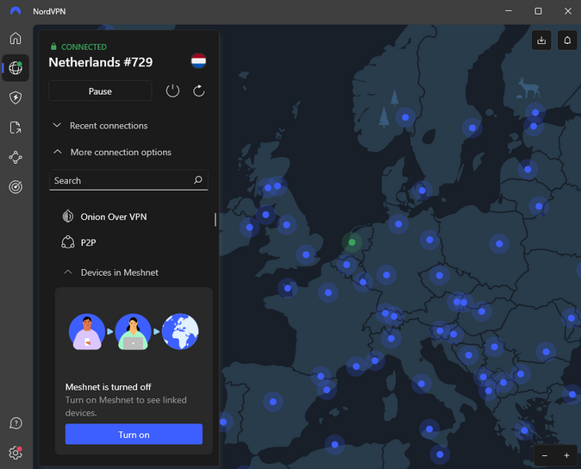
Task: Turn on Meshnet
Action: (x=134, y=435)
